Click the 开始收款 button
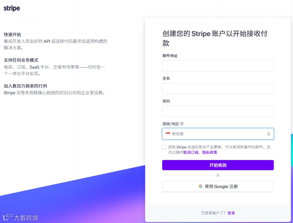Image resolution: width=293 pixels, height=223 pixels. (x=218, y=165)
